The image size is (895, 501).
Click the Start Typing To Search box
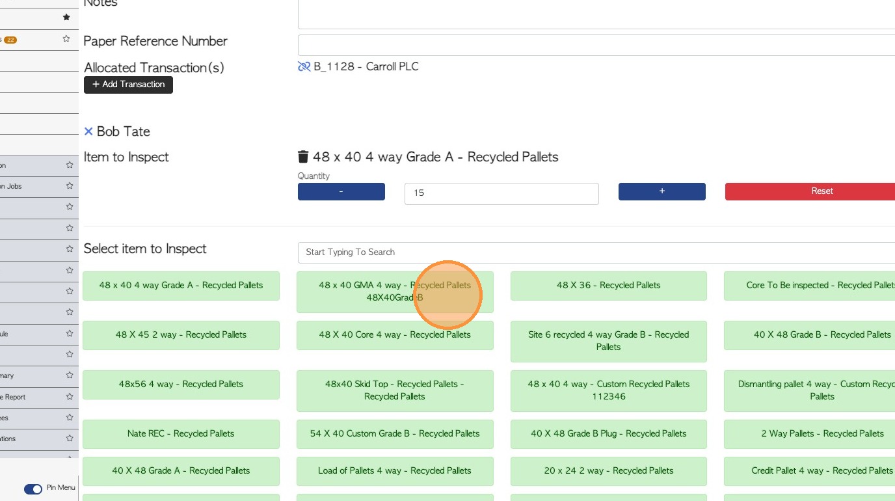(596, 252)
